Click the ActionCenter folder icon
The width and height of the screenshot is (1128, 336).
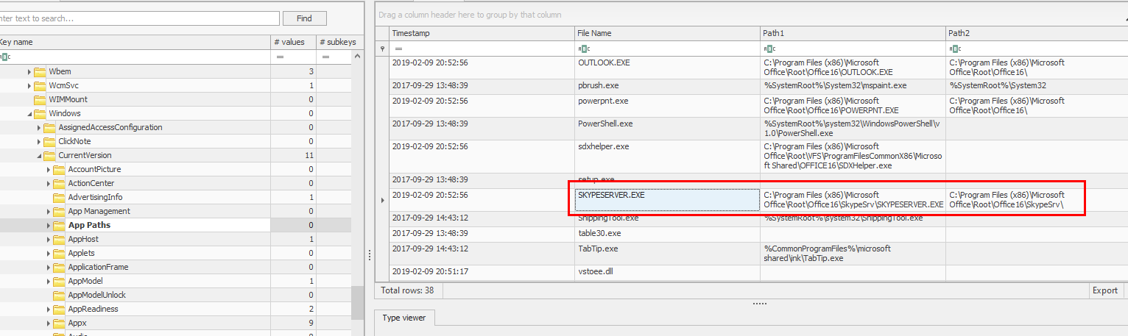point(59,183)
